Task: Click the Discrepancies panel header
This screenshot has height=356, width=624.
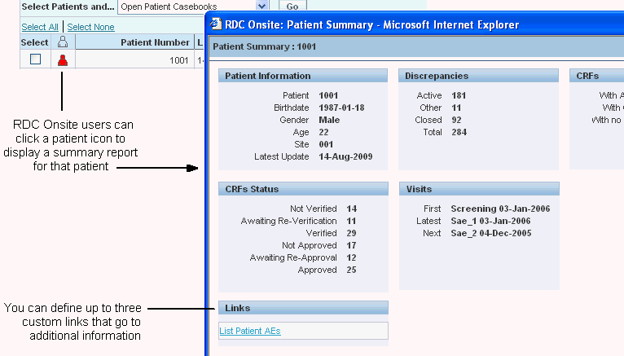Action: pos(478,76)
